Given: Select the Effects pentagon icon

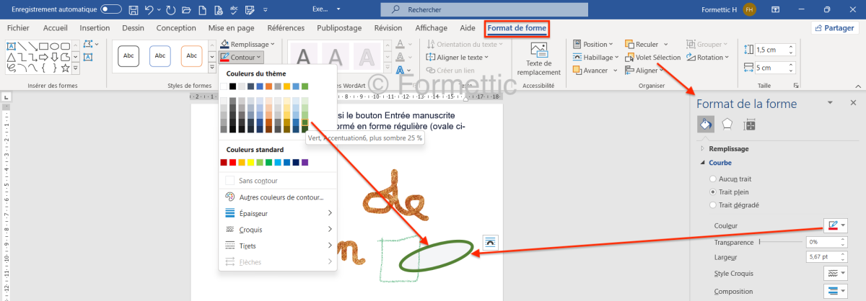Looking at the screenshot, I should pyautogui.click(x=727, y=124).
